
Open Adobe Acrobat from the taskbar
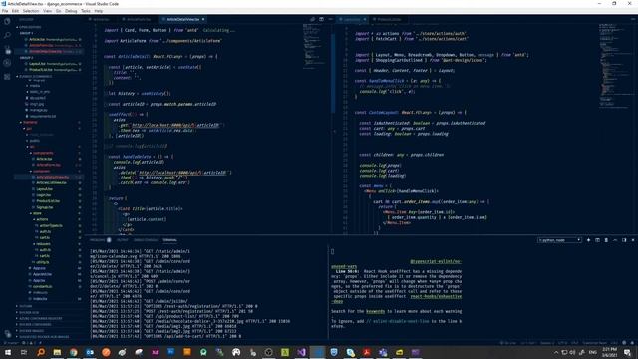click(367, 352)
